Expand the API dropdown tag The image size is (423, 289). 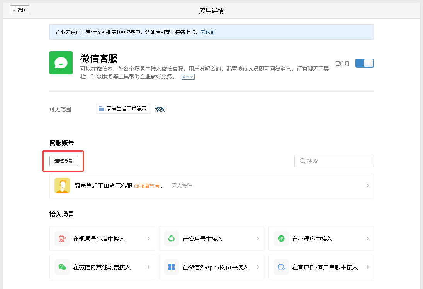pyautogui.click(x=188, y=77)
